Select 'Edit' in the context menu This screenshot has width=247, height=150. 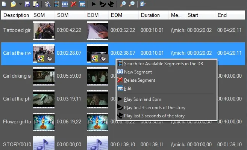[x=128, y=88]
